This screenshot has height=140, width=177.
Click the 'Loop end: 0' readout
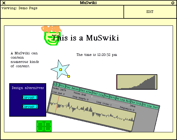(x=58, y=93)
